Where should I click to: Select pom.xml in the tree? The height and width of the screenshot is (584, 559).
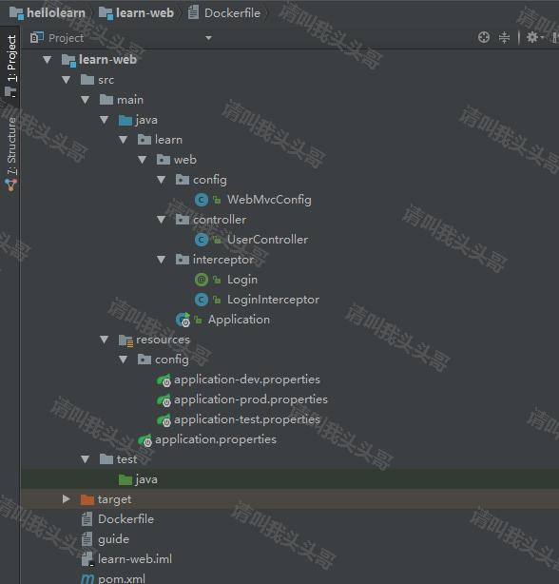pos(122,579)
